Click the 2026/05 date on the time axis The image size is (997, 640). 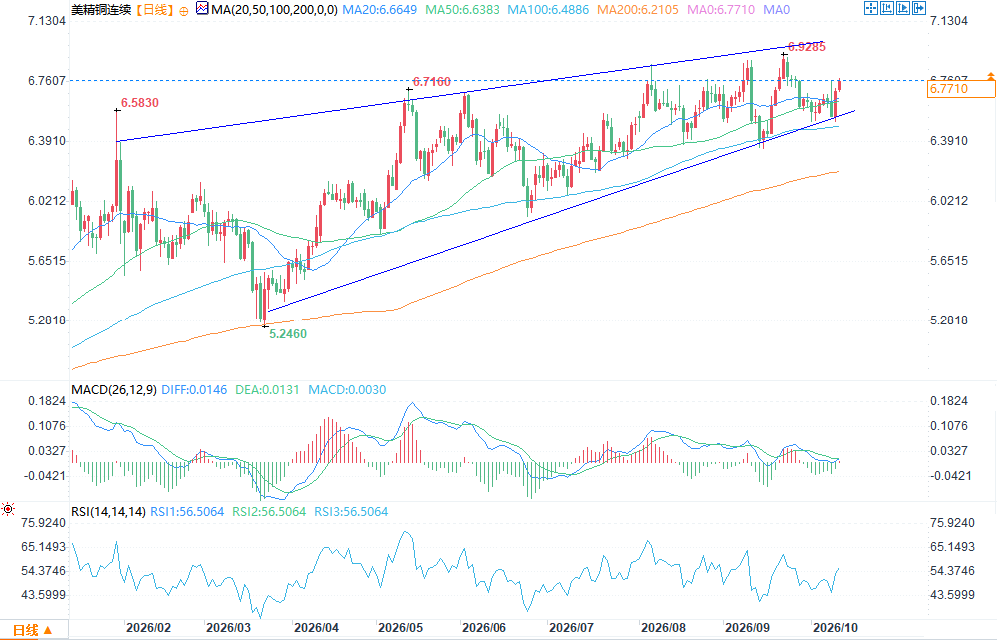click(x=400, y=628)
